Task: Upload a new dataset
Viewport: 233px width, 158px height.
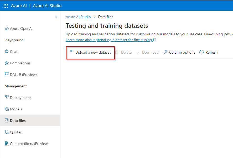Action: tap(90, 52)
